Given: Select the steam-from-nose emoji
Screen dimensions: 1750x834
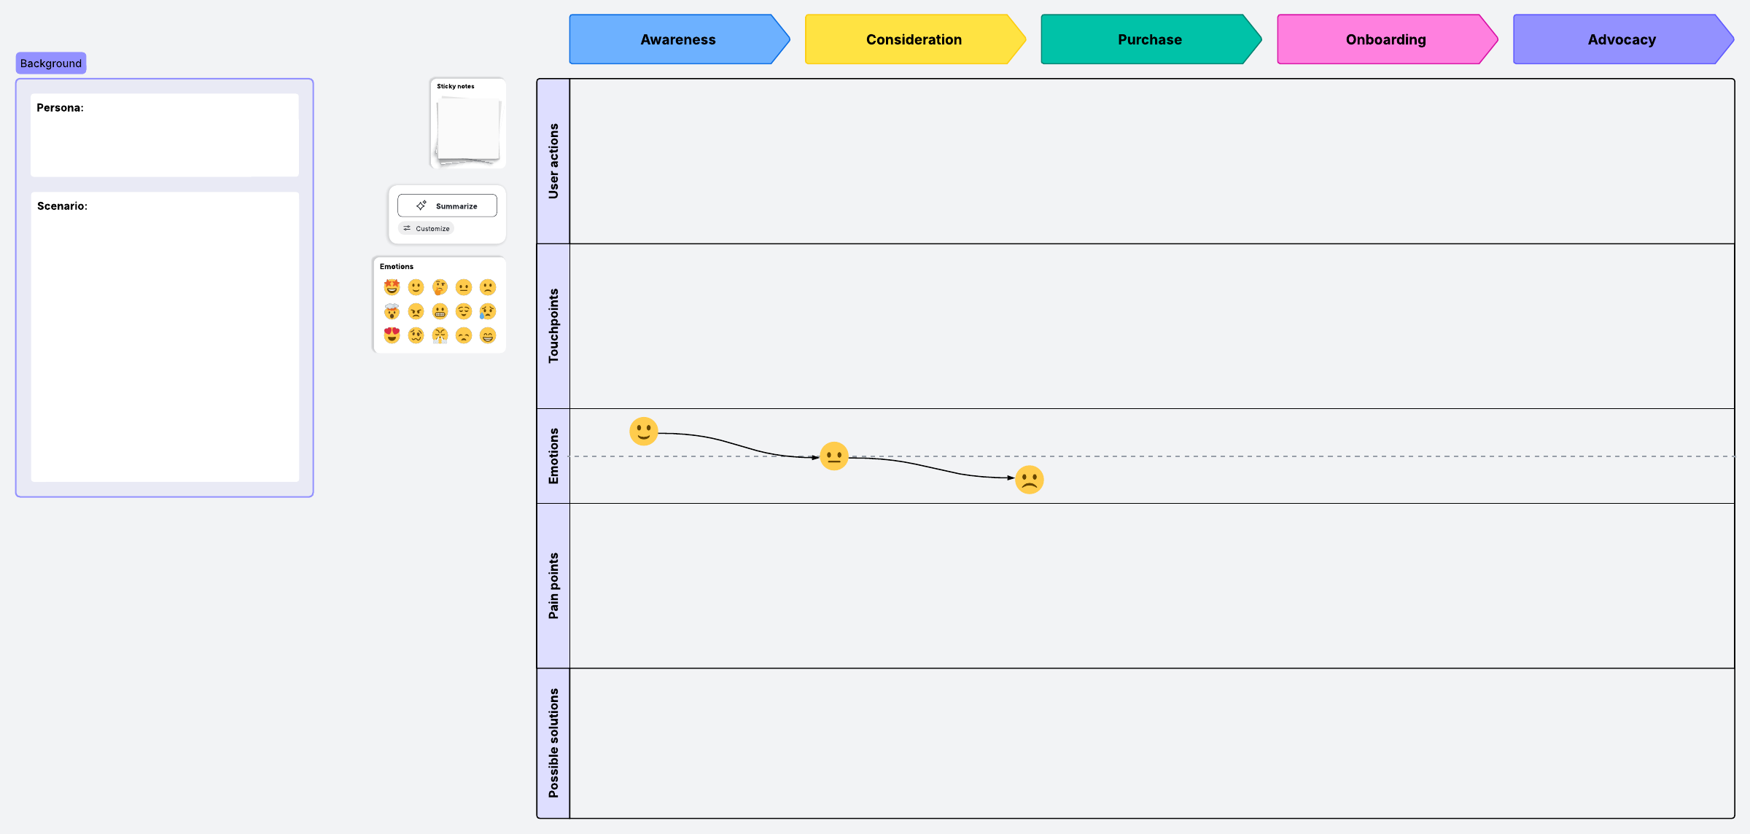Looking at the screenshot, I should 440,335.
